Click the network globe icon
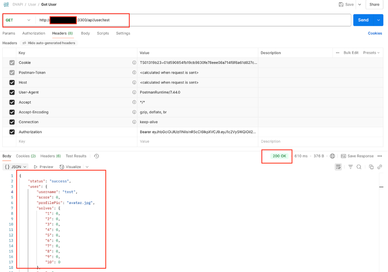Viewport: 388px width, 272px height. pyautogui.click(x=332, y=156)
